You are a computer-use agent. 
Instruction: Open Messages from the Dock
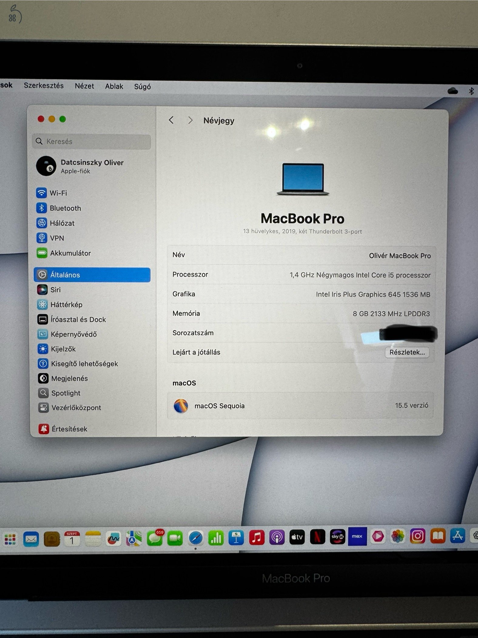click(155, 538)
